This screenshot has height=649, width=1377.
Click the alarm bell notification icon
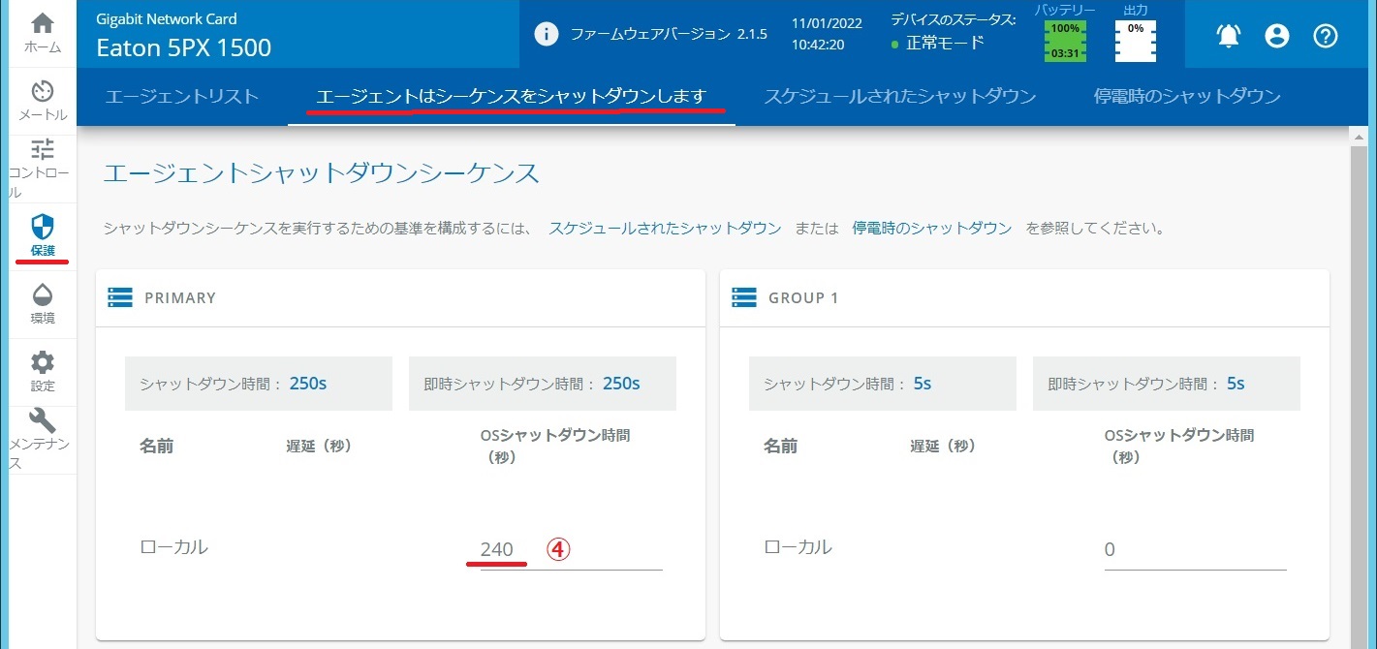tap(1229, 36)
